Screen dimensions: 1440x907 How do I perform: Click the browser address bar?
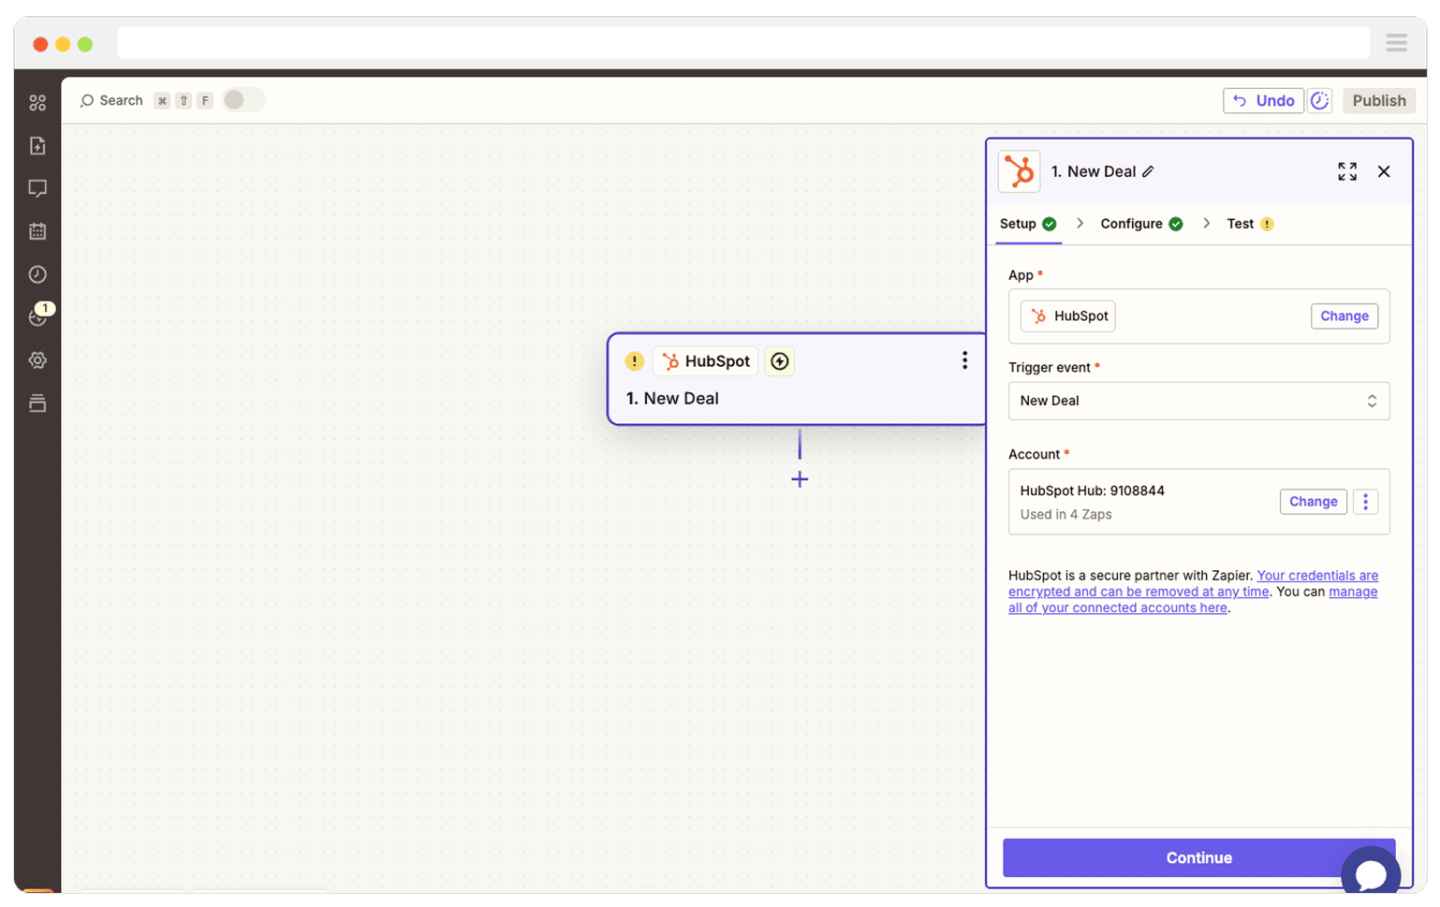pyautogui.click(x=743, y=43)
